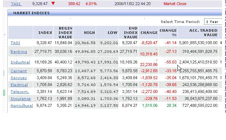Open the Electrical index link
226x140 pixels.
pos(19,85)
